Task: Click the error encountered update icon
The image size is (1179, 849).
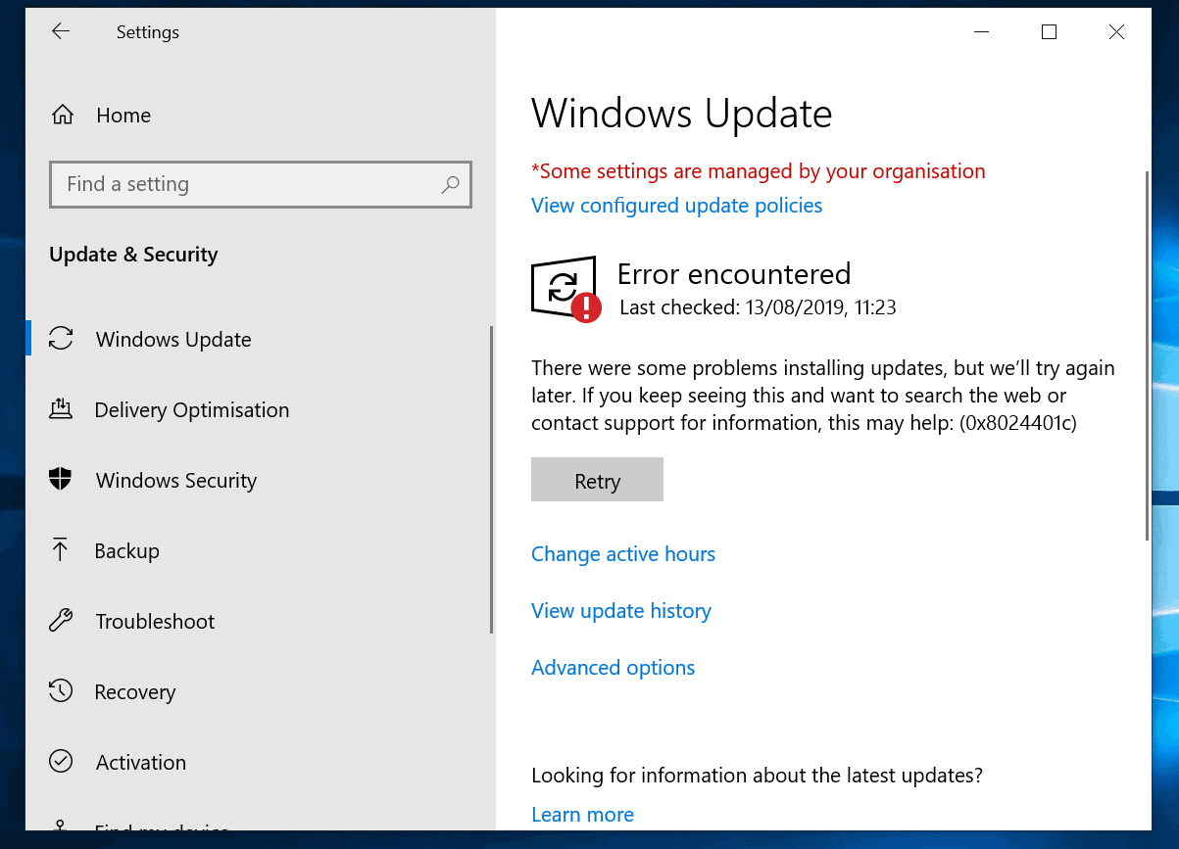Action: click(565, 288)
